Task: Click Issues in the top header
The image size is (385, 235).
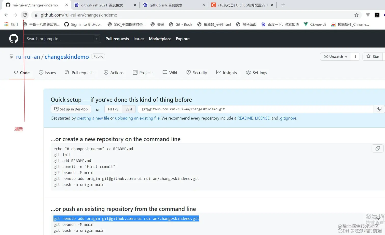Action: (139, 39)
